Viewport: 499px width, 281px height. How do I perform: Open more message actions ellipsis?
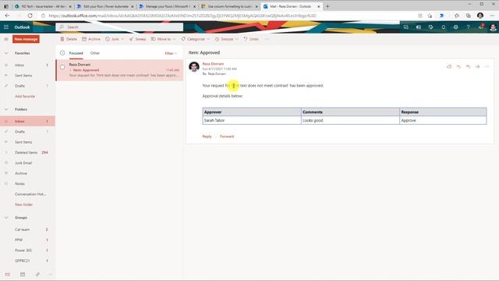click(487, 66)
